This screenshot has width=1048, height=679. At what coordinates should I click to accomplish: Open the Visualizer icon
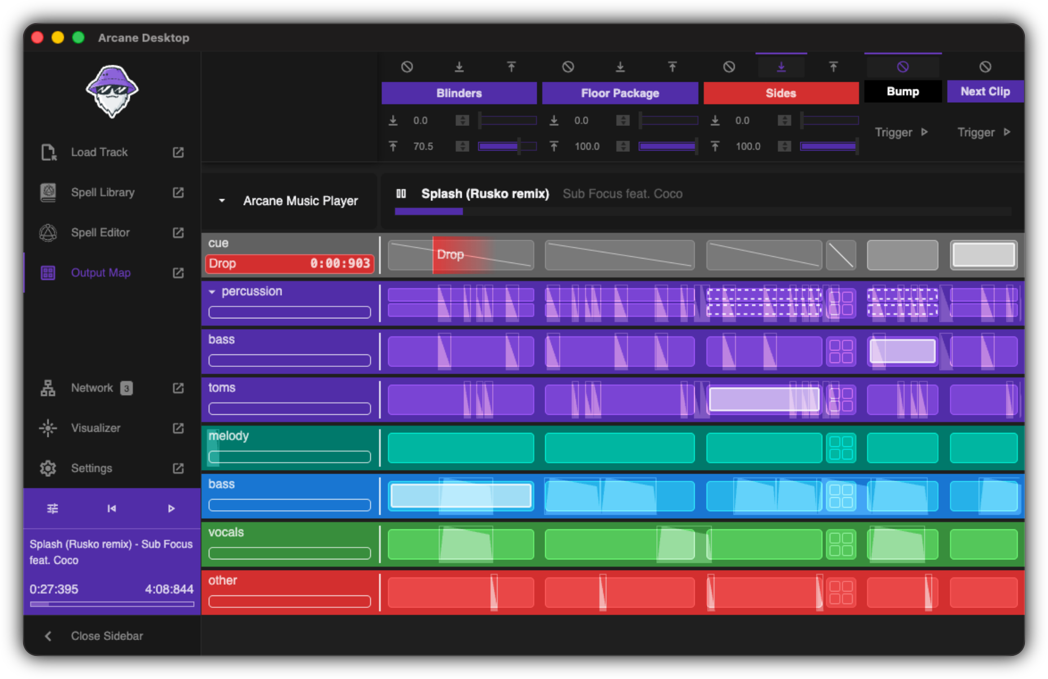[x=48, y=428]
